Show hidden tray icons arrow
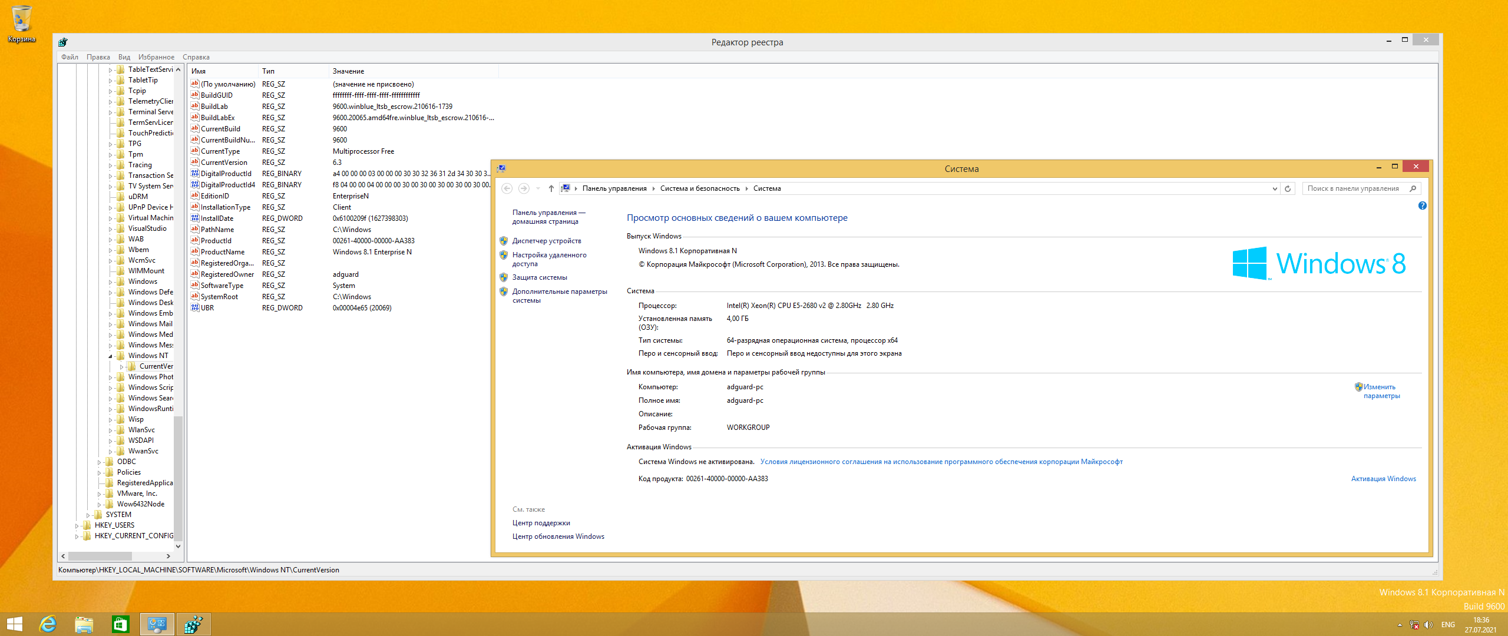1508x636 pixels. tap(1400, 625)
